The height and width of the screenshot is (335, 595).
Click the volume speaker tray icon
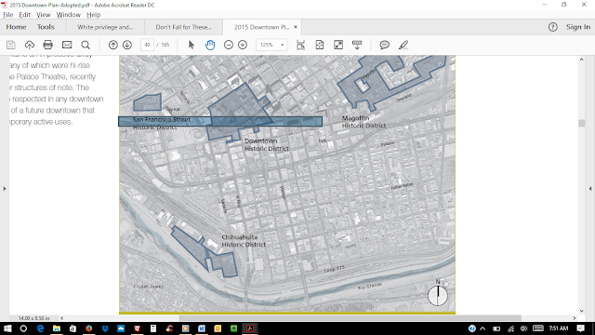524,328
